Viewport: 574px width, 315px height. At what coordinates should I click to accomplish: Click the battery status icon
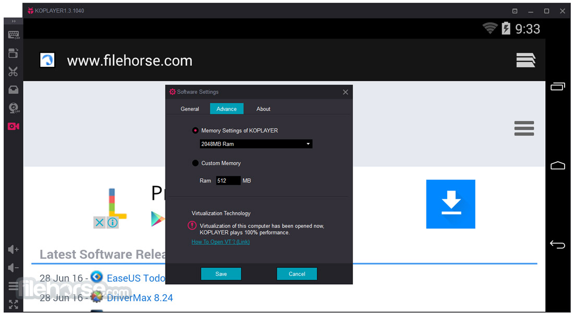506,28
